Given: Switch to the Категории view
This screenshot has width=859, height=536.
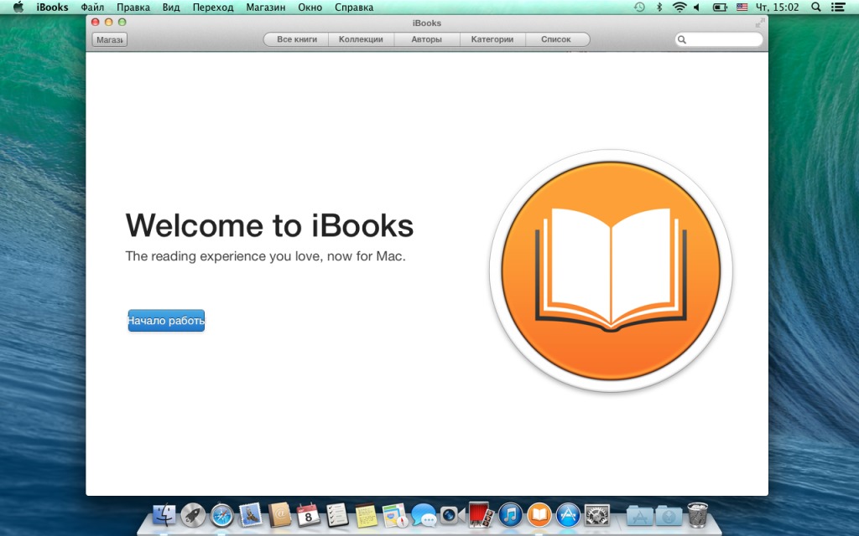Looking at the screenshot, I should [492, 39].
